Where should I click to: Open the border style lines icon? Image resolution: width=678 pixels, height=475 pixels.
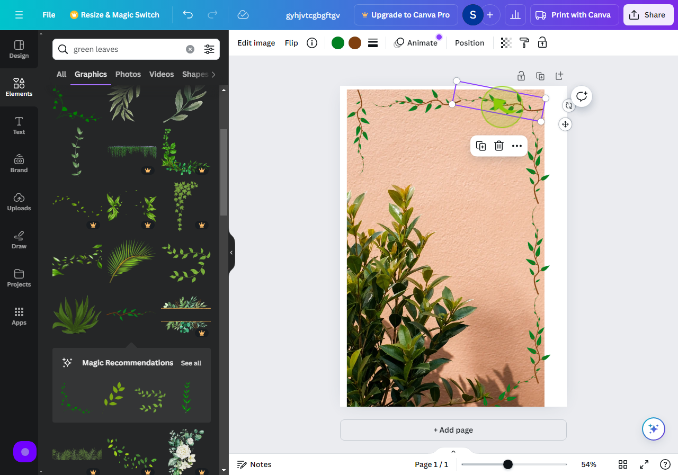(x=373, y=43)
